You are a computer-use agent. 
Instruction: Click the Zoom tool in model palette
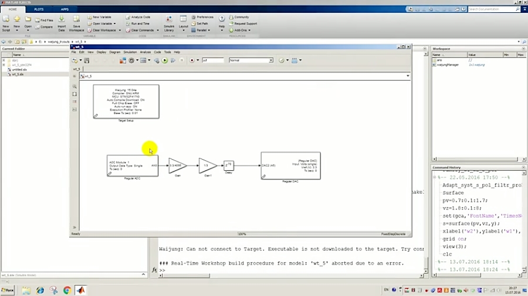pos(75,86)
